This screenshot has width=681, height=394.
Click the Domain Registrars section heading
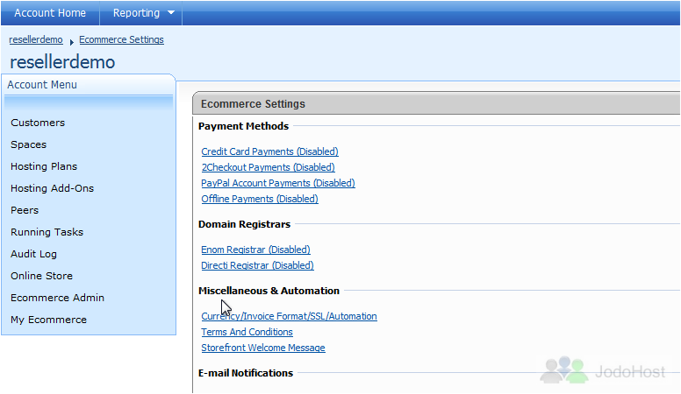[245, 224]
